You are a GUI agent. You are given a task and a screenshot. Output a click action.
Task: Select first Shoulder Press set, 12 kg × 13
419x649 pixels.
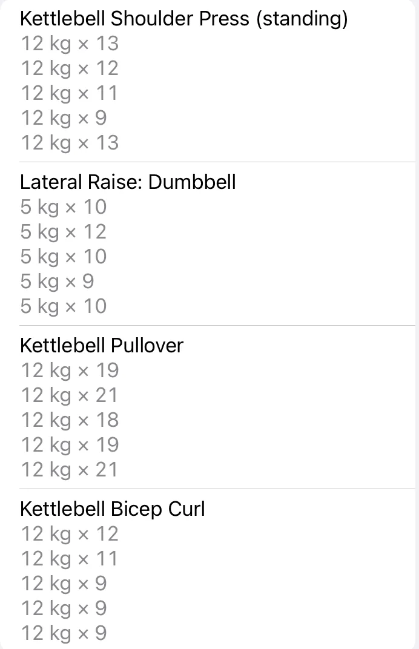click(x=70, y=44)
